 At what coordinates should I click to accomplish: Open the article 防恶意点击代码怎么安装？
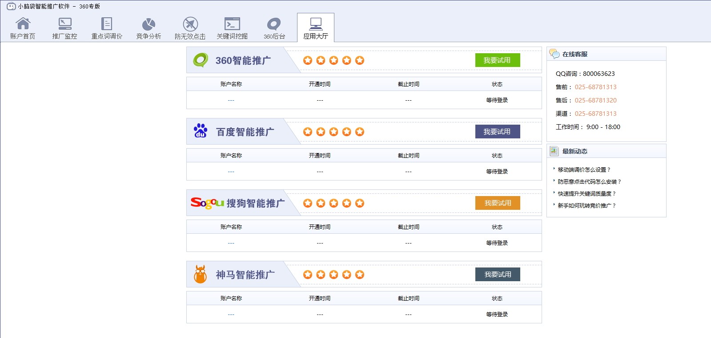590,182
